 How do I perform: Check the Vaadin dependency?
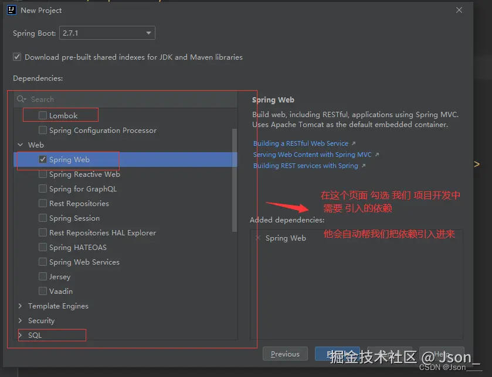pos(43,291)
